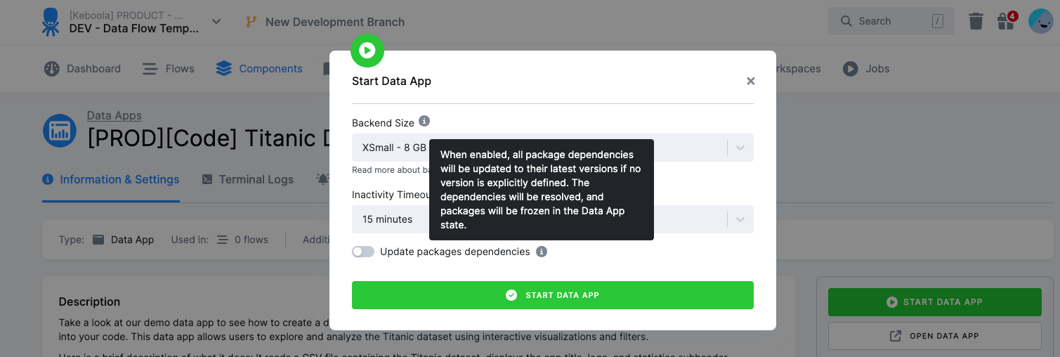Close the Start Data App dialog
The height and width of the screenshot is (357, 1060).
click(750, 81)
